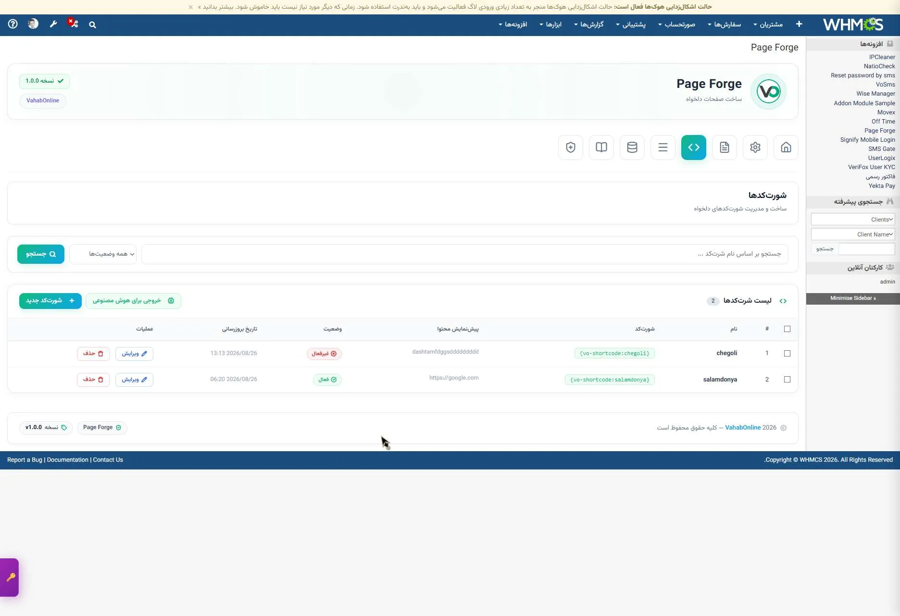Open the gear settings icon tab

coord(755,148)
